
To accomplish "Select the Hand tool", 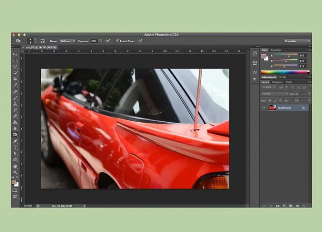I will pos(15,166).
